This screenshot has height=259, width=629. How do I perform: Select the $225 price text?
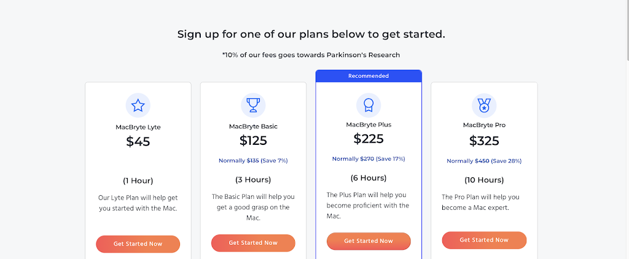369,139
